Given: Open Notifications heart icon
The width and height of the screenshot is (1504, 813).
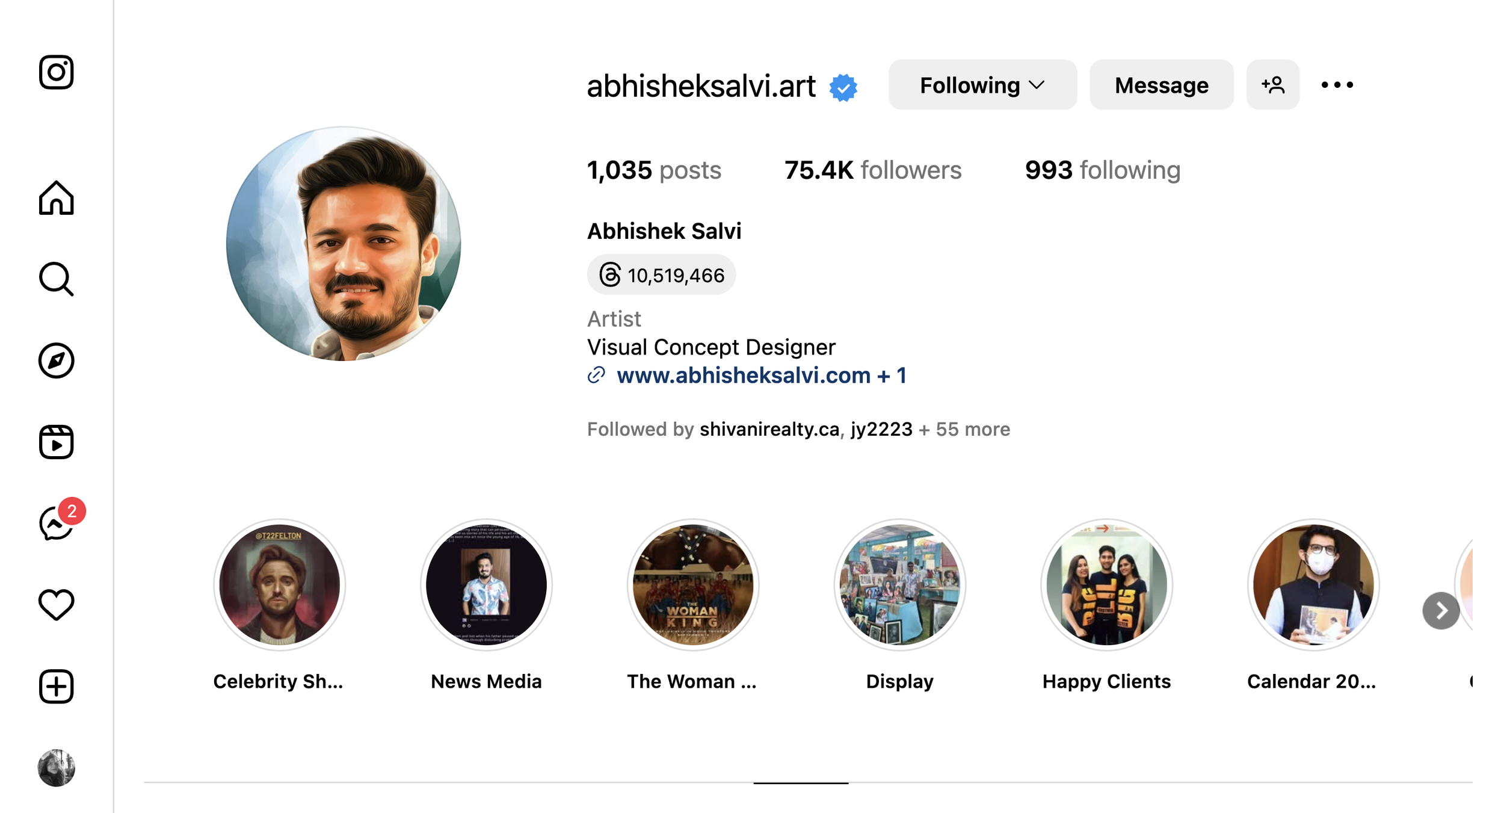Looking at the screenshot, I should [57, 604].
